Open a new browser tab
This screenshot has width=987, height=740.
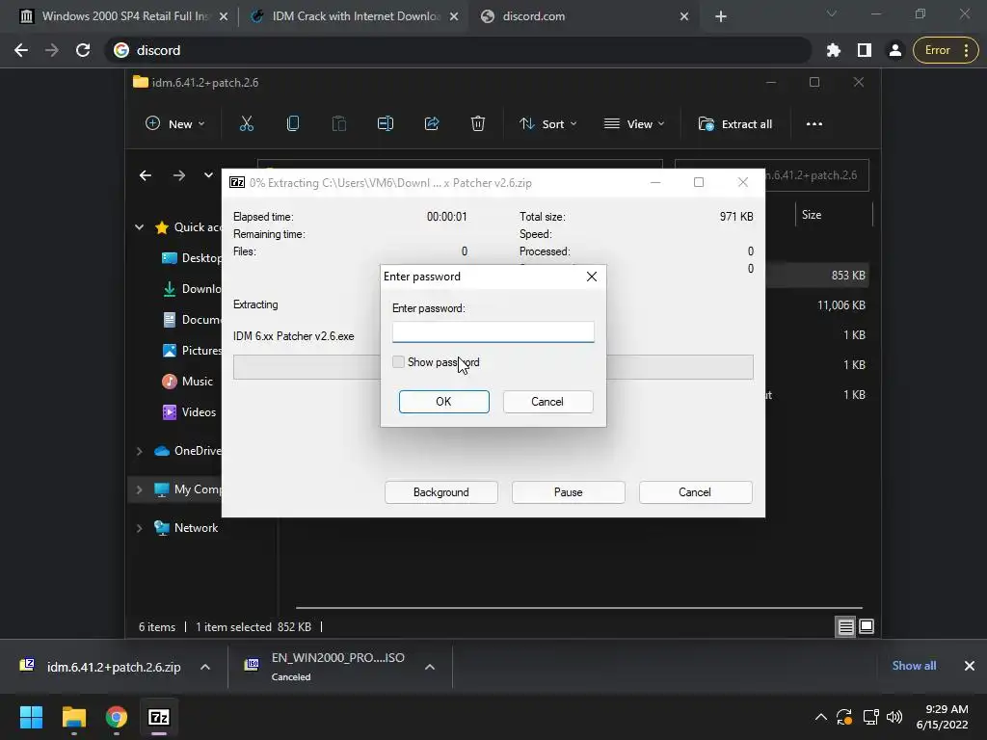coord(721,16)
